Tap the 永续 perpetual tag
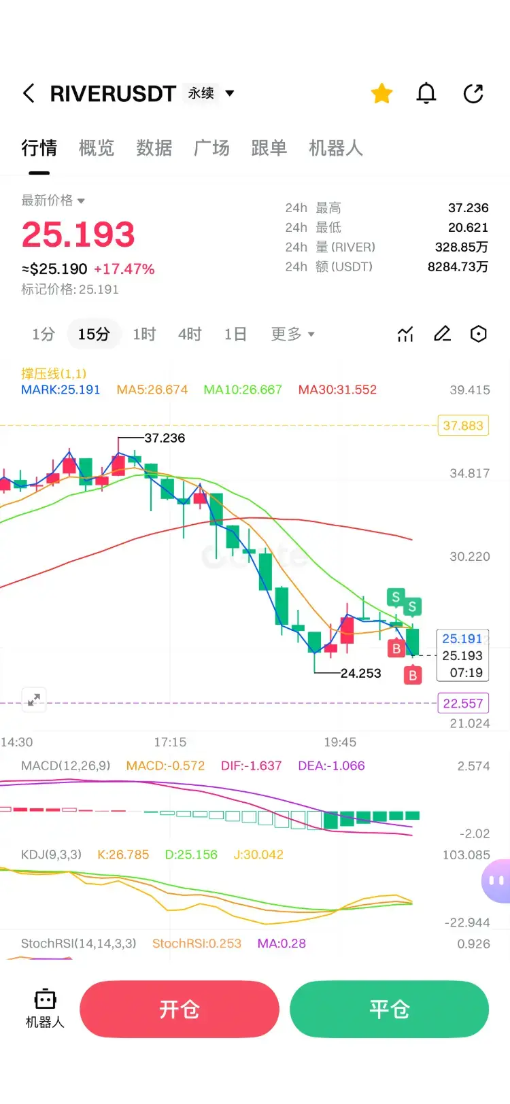The width and height of the screenshot is (510, 1104). (x=201, y=93)
